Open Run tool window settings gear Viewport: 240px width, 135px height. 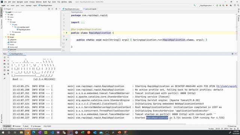(232, 54)
